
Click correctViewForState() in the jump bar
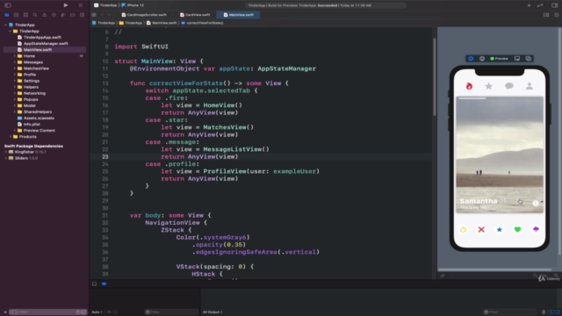click(x=203, y=23)
